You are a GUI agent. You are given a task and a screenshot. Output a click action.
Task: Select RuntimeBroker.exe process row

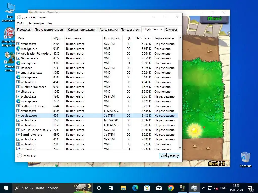[x=97, y=87]
